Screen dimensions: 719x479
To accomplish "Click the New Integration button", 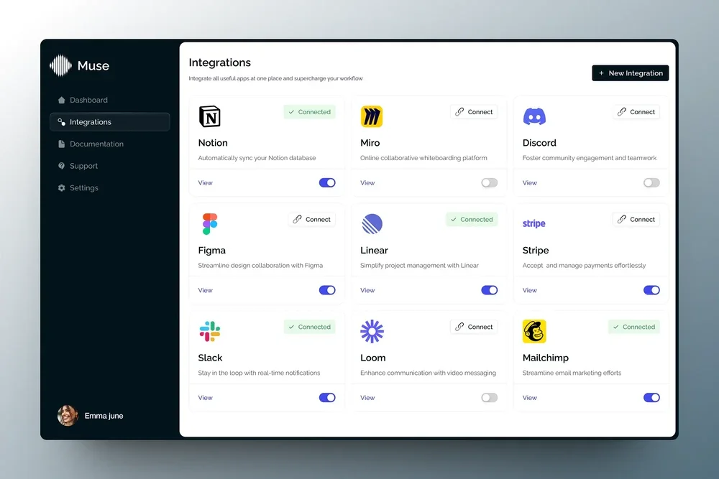I will [630, 73].
